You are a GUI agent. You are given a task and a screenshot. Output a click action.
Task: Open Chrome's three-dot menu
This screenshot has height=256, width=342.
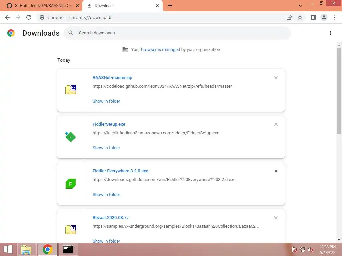(335, 17)
